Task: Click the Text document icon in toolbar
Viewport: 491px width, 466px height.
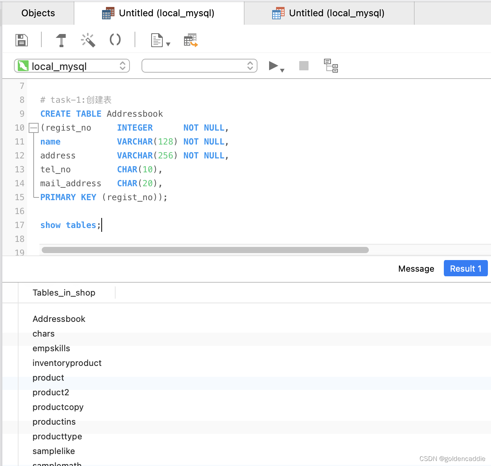Action: (x=157, y=40)
